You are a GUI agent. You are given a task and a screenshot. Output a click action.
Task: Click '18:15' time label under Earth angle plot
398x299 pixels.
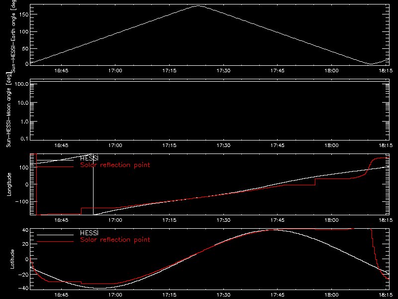(x=386, y=71)
